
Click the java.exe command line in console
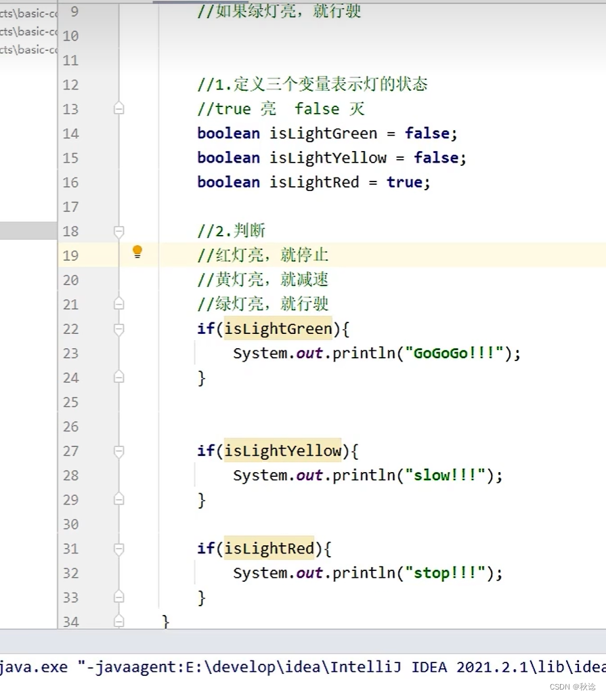pos(303,667)
